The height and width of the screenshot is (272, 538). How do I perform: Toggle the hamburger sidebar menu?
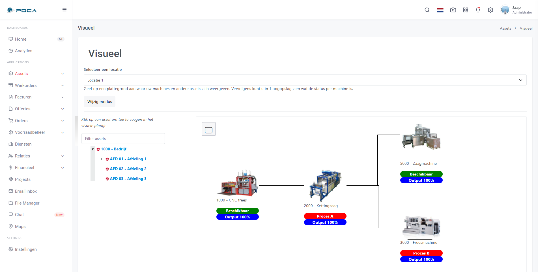[64, 10]
